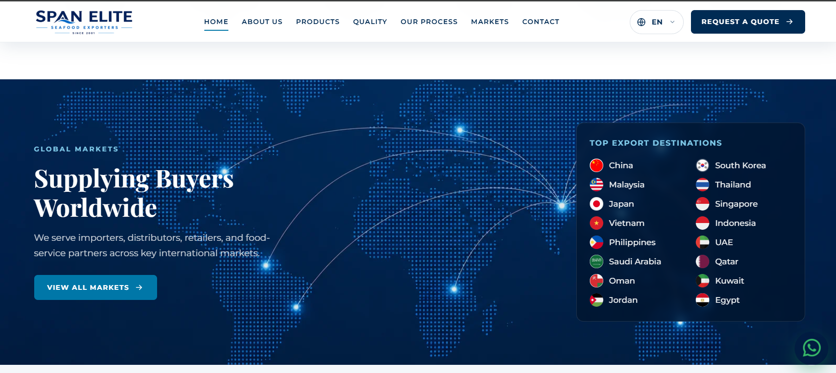836x373 pixels.
Task: Select the South Korea destination label
Action: tap(741, 165)
